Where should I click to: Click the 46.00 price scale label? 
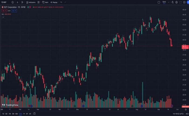(184, 10)
